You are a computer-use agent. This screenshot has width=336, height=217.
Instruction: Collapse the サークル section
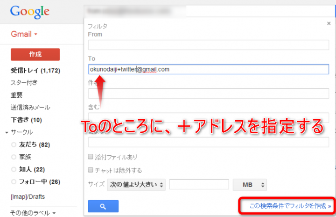(x=7, y=132)
